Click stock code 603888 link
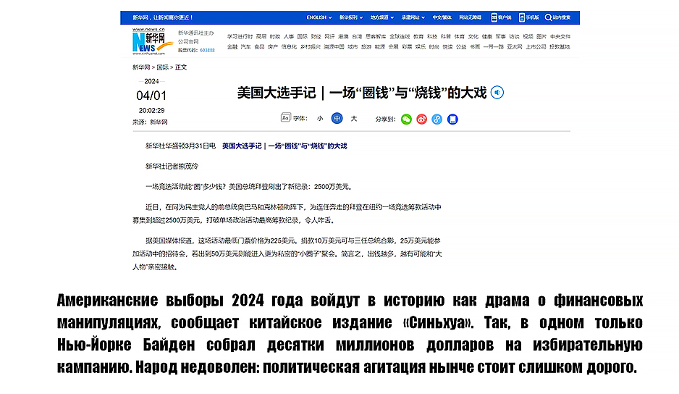Image resolution: width=679 pixels, height=394 pixels. [207, 51]
